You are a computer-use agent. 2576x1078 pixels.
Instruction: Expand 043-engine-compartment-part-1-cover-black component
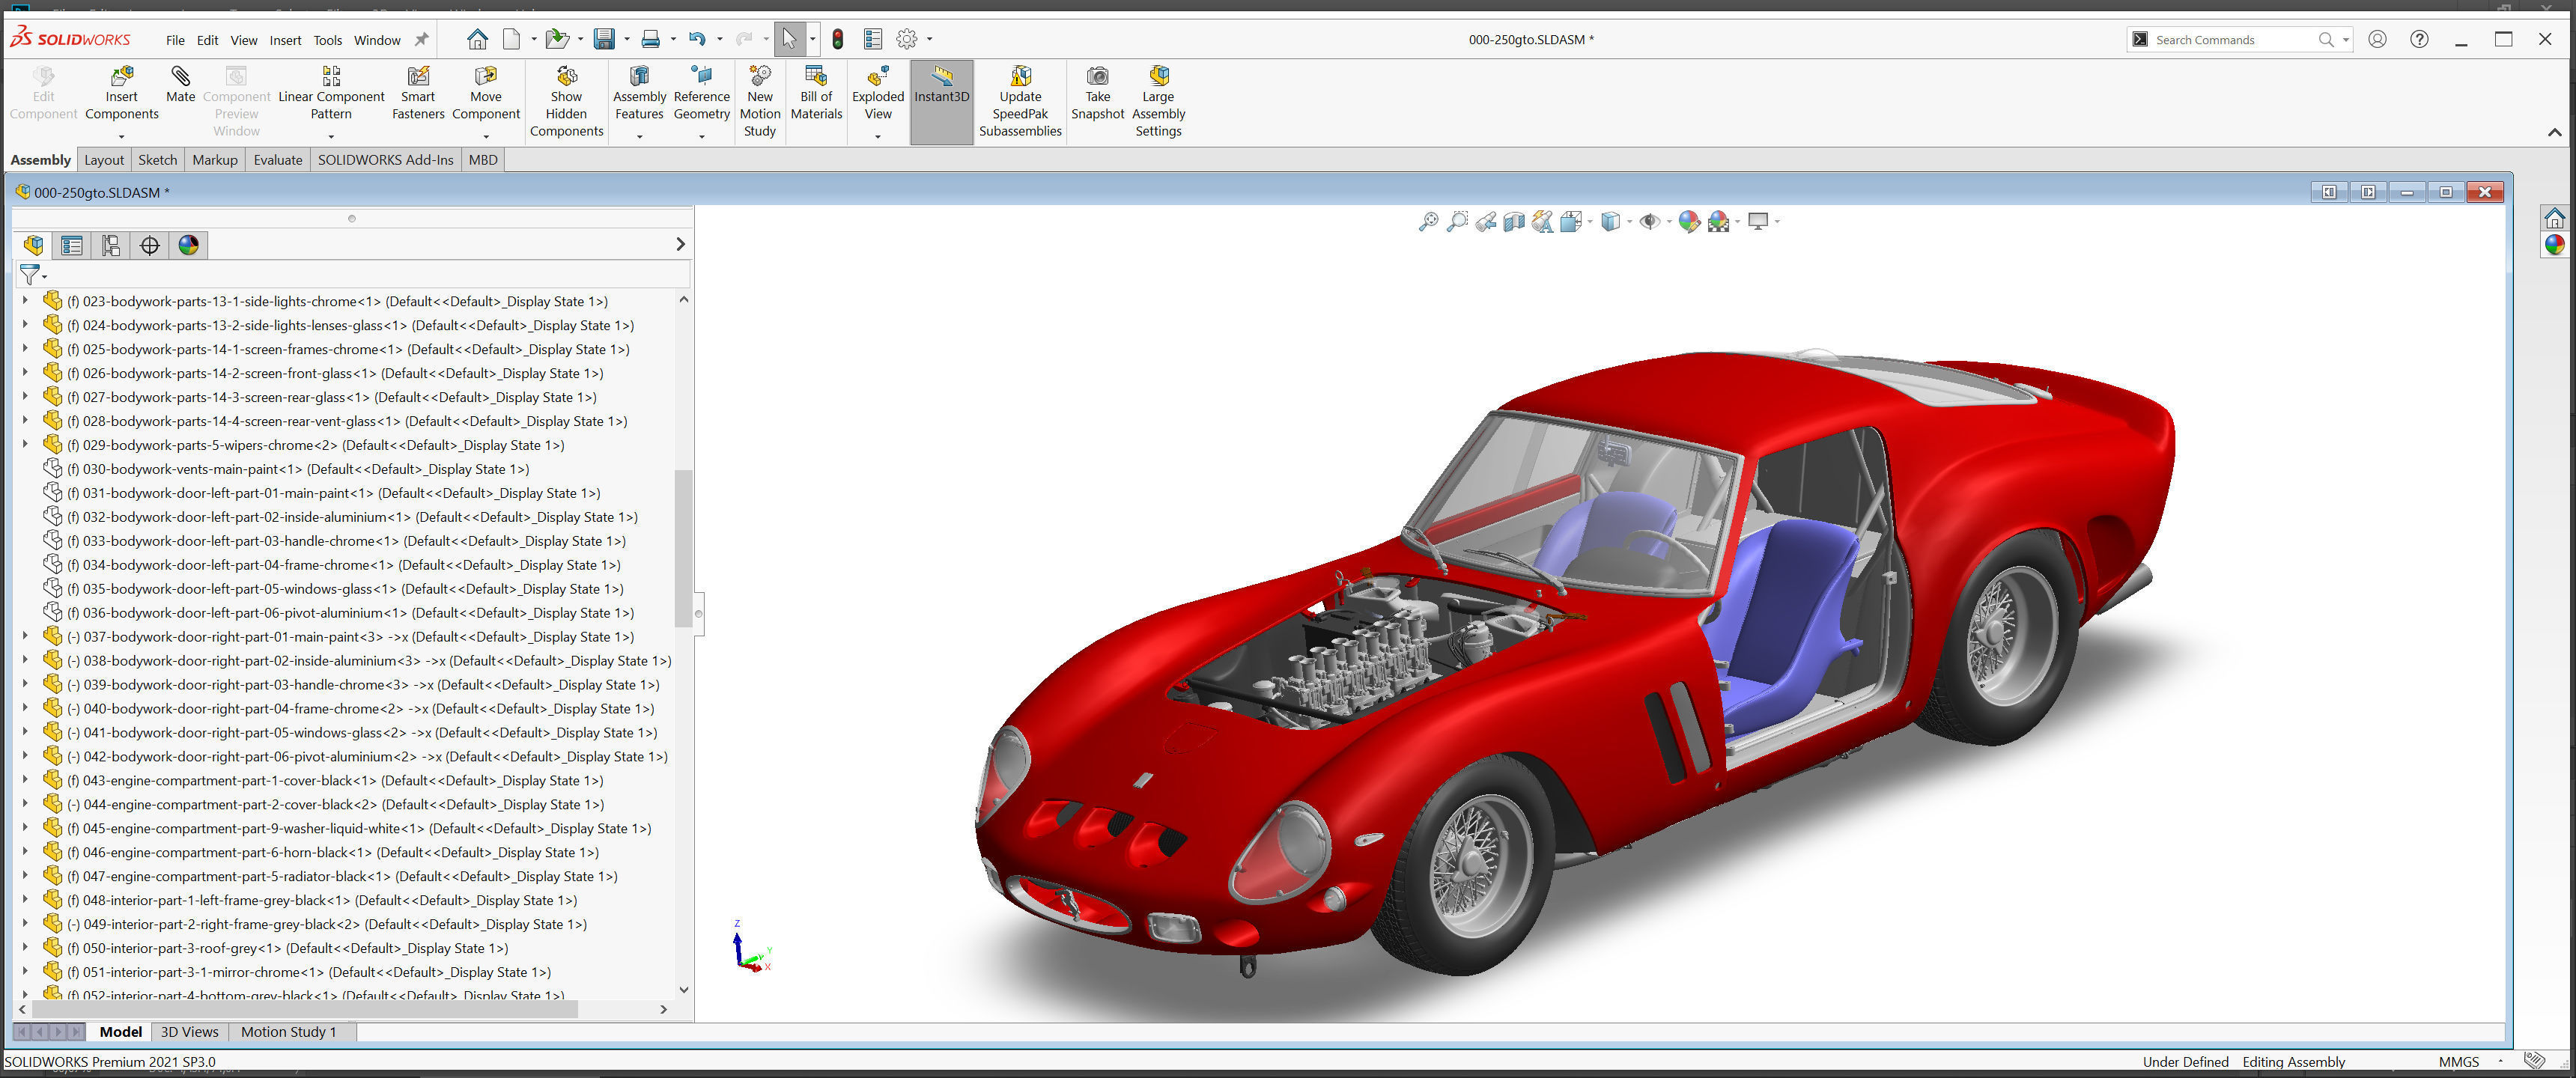(x=25, y=780)
